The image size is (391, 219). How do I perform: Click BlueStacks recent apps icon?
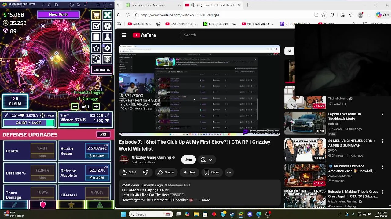[57, 5]
